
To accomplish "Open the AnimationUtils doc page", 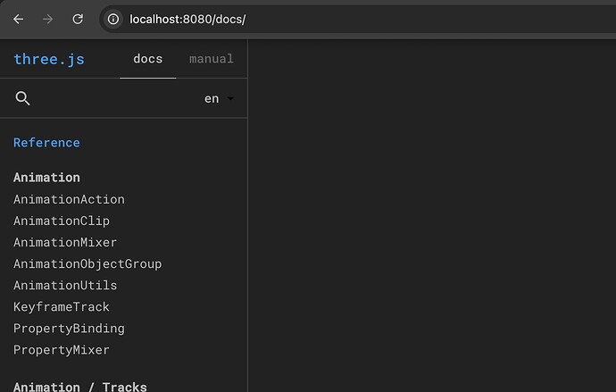I will click(x=65, y=285).
